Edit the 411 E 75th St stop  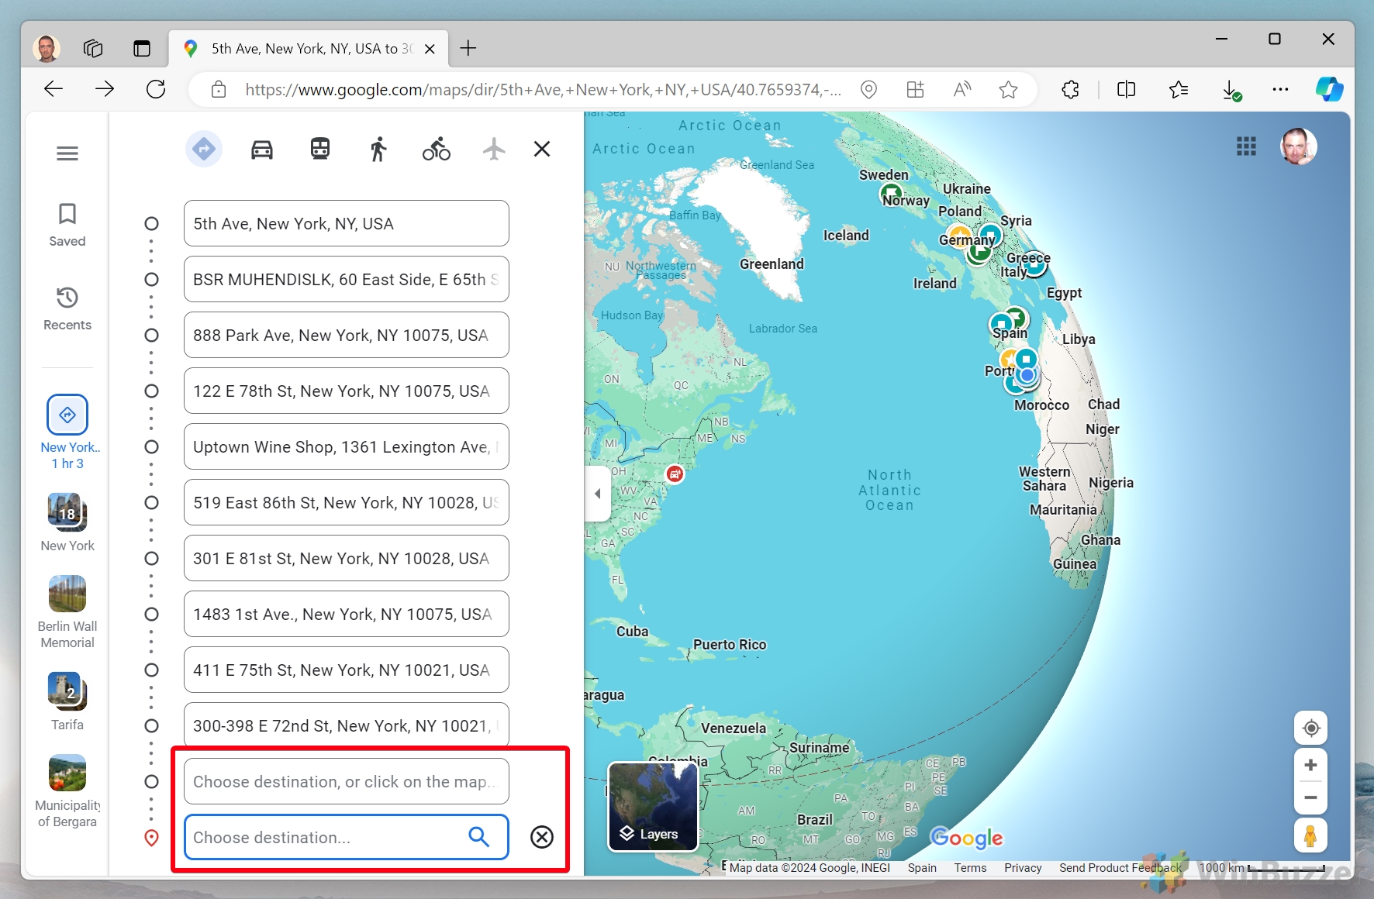click(347, 670)
